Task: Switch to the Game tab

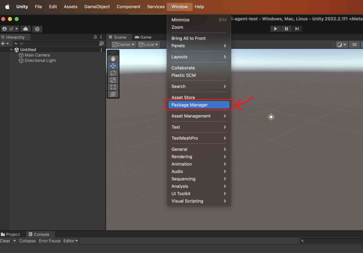Action: [143, 37]
